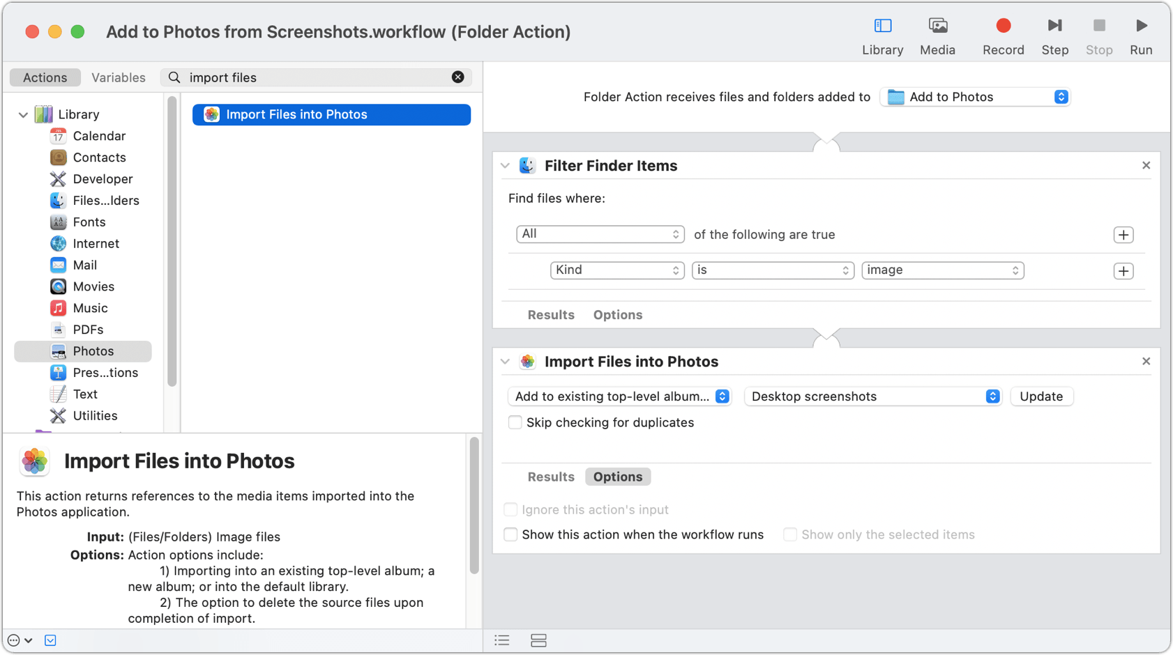Click the Record toolbar icon
Image resolution: width=1173 pixels, height=655 pixels.
1003,25
